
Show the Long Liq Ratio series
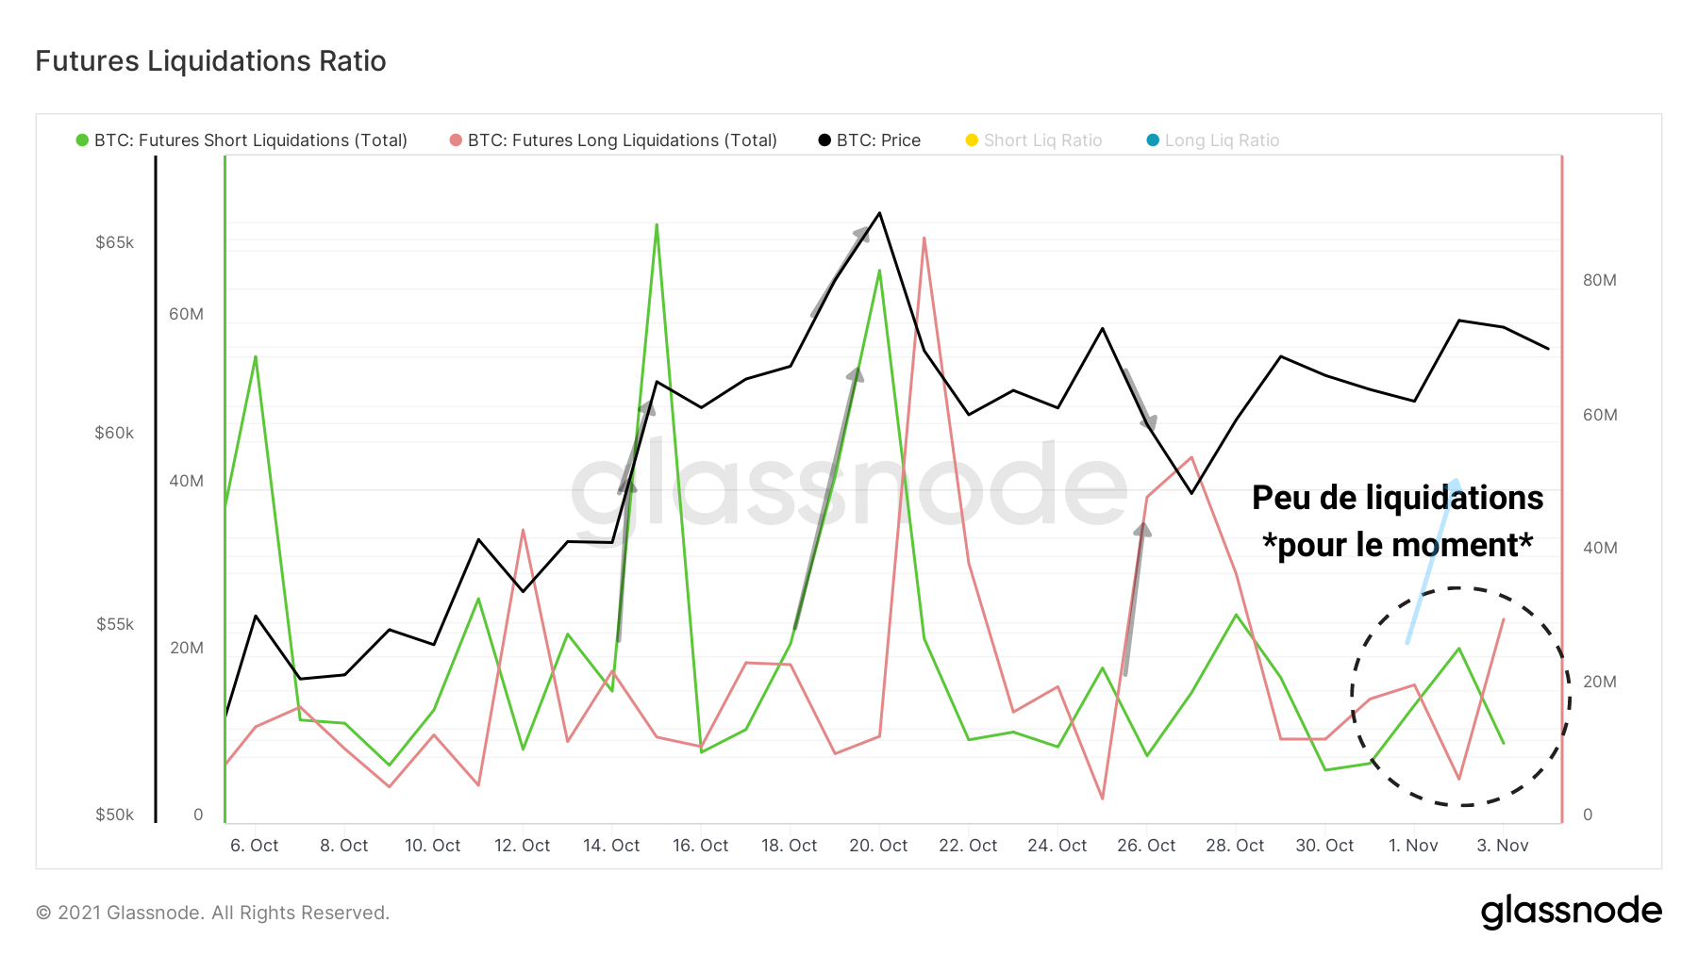pos(1222,140)
